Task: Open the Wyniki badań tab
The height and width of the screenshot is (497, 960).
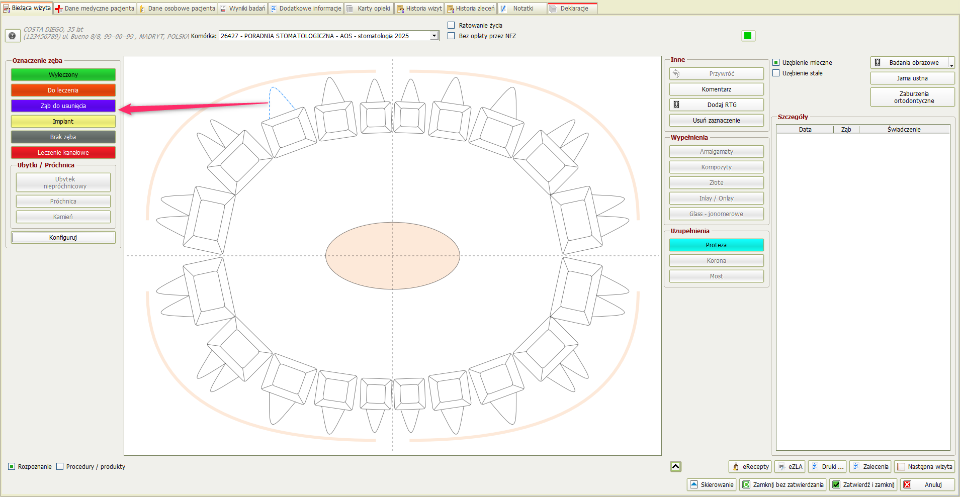Action: [x=243, y=8]
